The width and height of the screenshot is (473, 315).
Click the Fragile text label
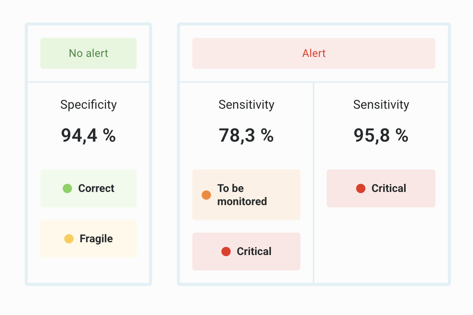[96, 239]
